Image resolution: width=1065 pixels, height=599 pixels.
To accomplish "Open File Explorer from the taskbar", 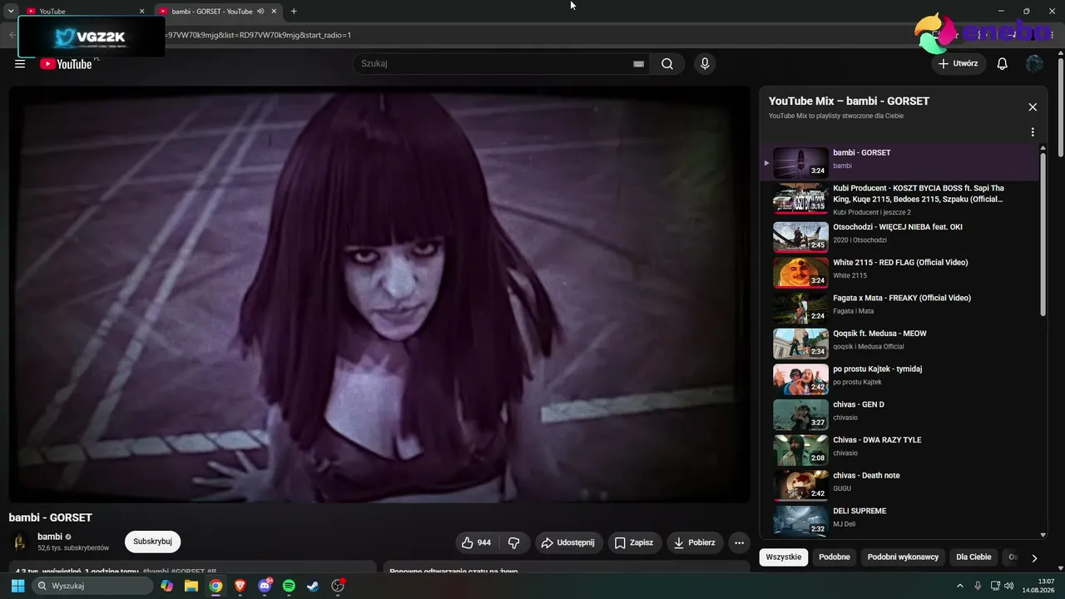I will [191, 586].
